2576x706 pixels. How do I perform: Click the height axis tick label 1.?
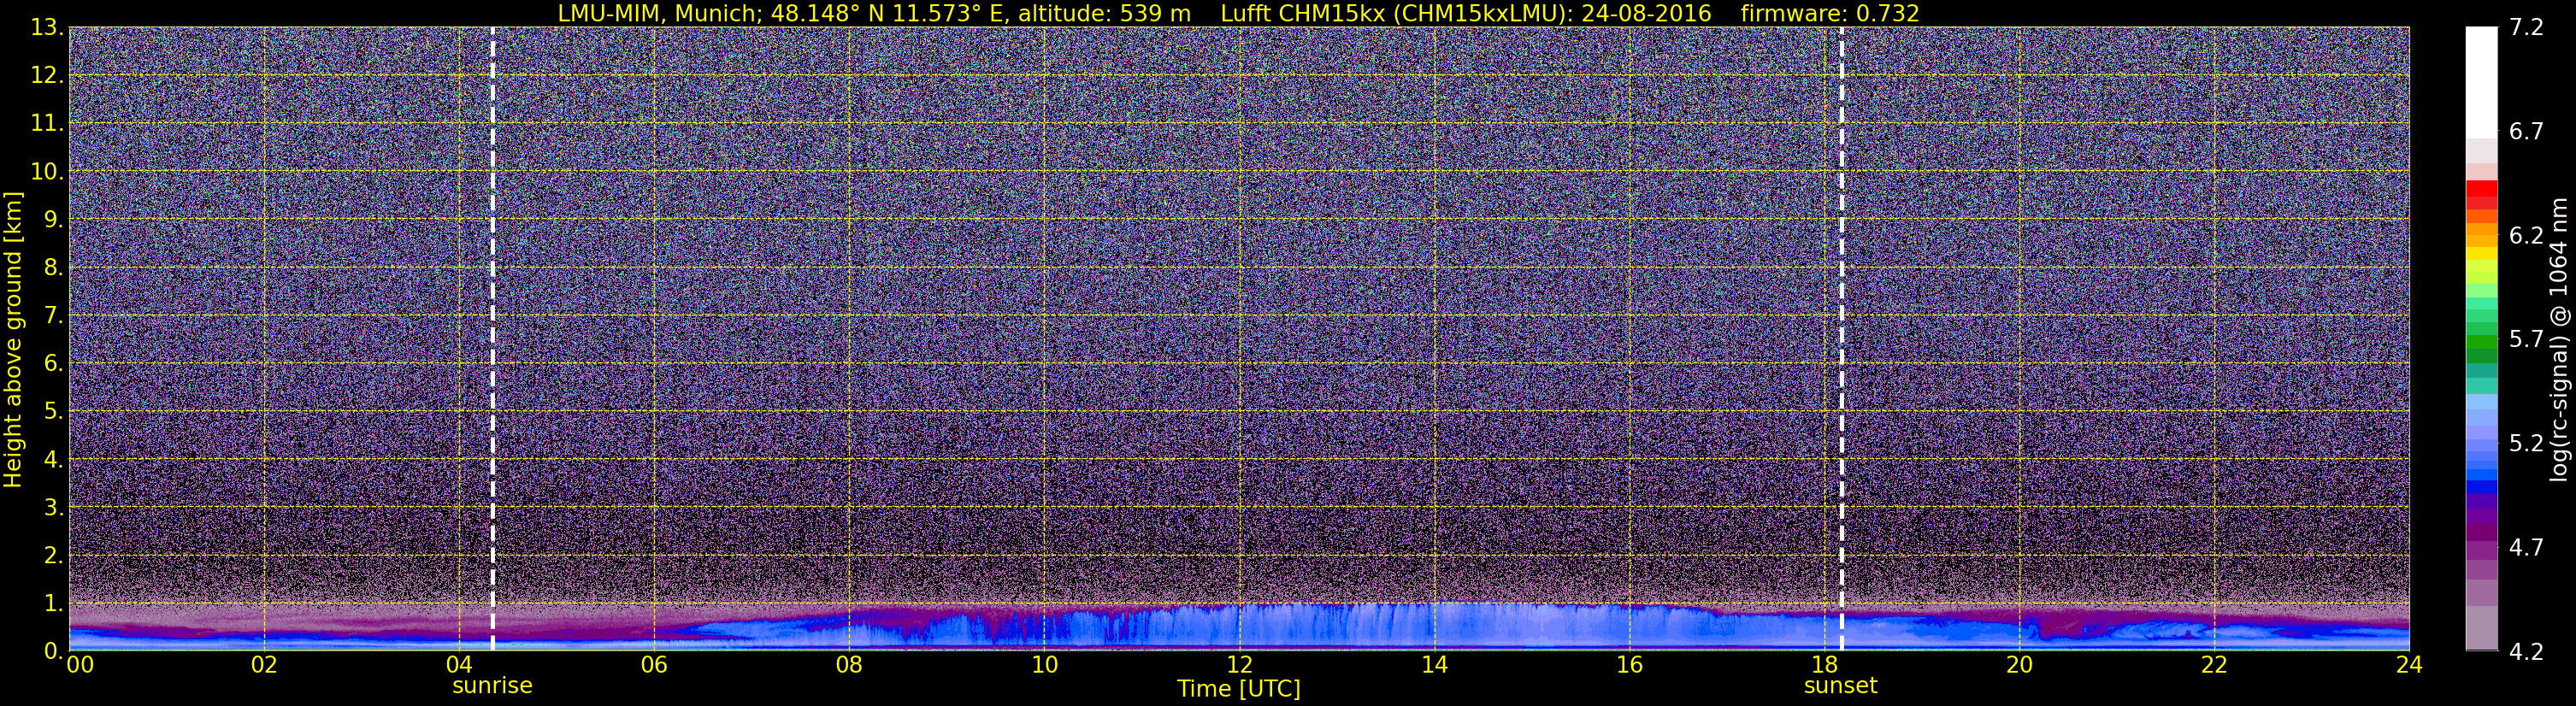[x=52, y=603]
